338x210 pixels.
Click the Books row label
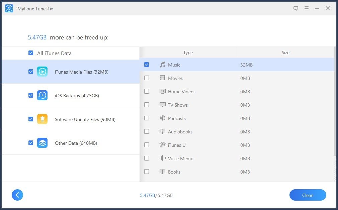(x=174, y=172)
